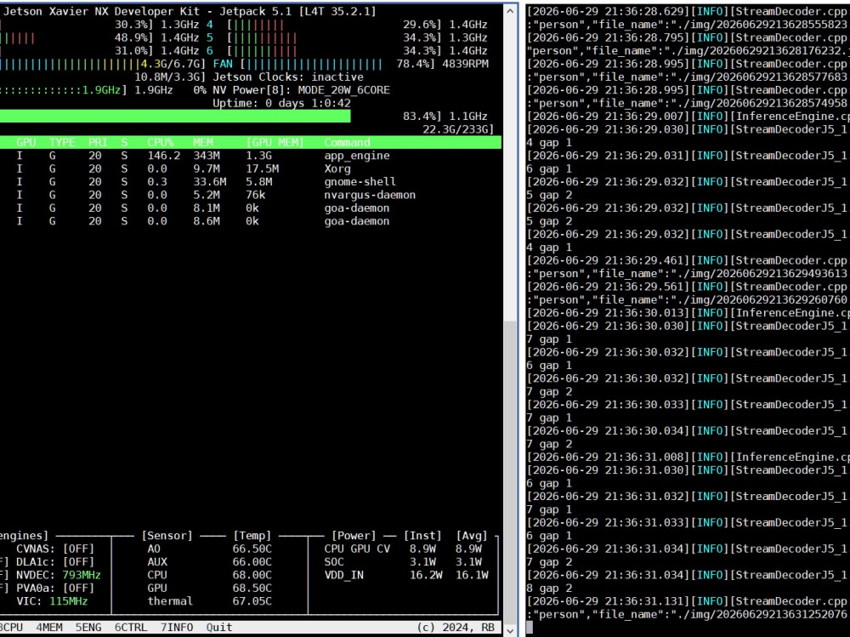Image resolution: width=850 pixels, height=637 pixels.
Task: Click the CPU% column header
Action: coord(161,143)
